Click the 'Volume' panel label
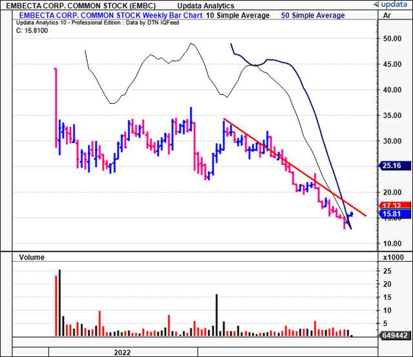This screenshot has width=413, height=357. tap(31, 257)
